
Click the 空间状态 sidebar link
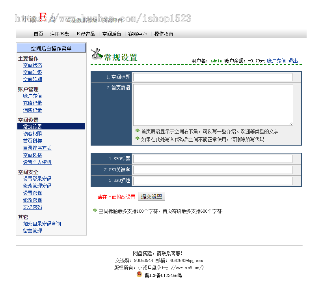pos(32,65)
